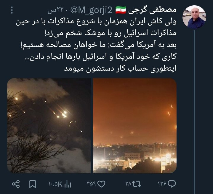Viewport: 213px width, 194px height.
Task: Open the @M_gorji2 handle
Action: (x=92, y=10)
